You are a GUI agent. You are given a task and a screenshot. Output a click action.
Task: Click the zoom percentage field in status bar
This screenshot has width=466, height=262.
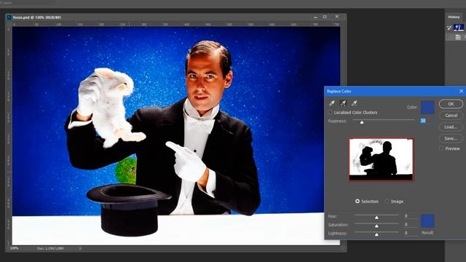pos(15,248)
